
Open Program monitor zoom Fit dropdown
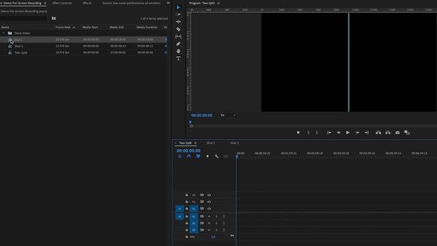click(x=228, y=115)
